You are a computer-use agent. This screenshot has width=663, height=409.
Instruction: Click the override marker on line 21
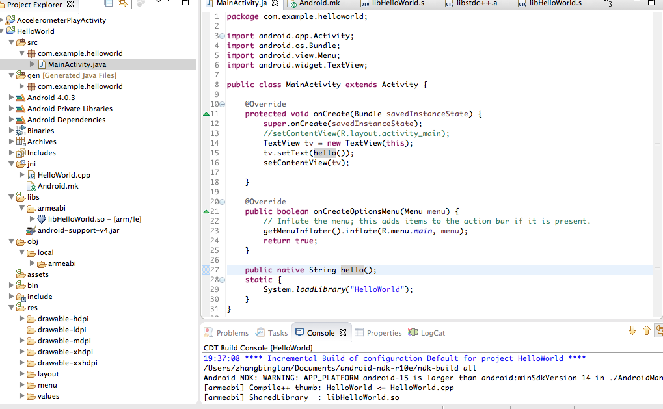(206, 212)
